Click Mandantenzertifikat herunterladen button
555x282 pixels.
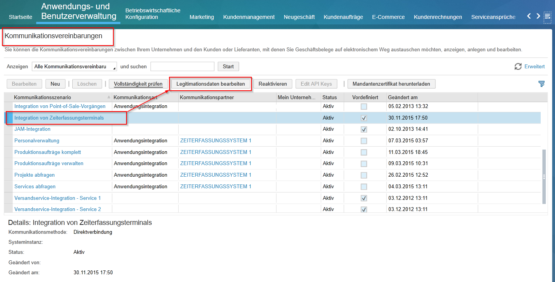coord(391,84)
